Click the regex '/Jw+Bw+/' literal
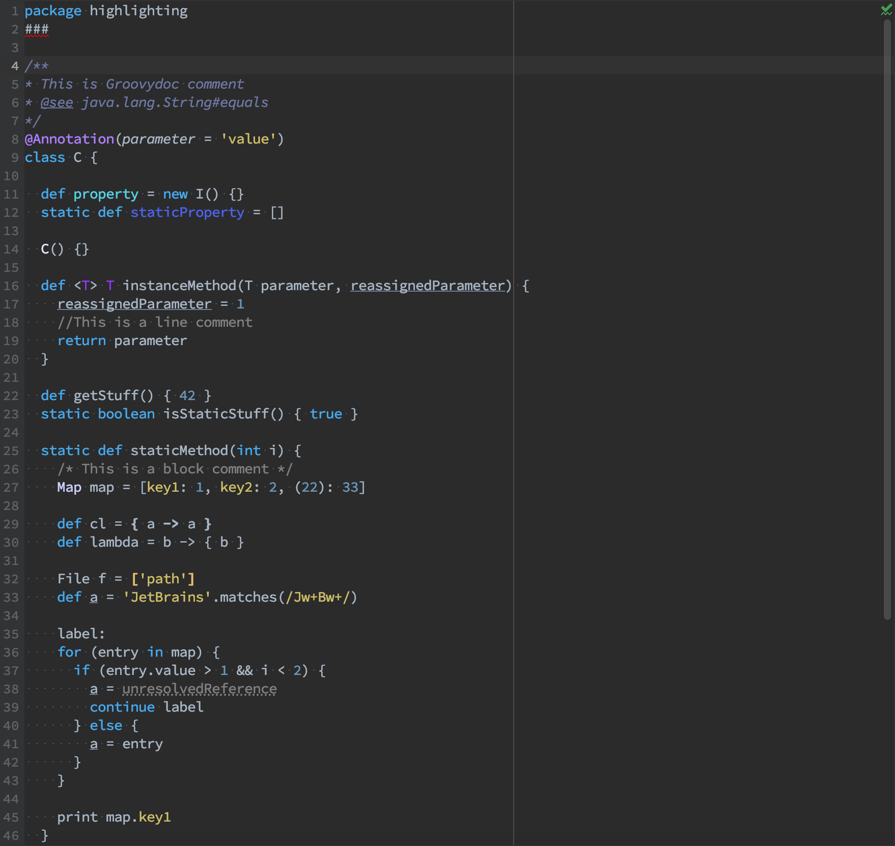 tap(318, 597)
